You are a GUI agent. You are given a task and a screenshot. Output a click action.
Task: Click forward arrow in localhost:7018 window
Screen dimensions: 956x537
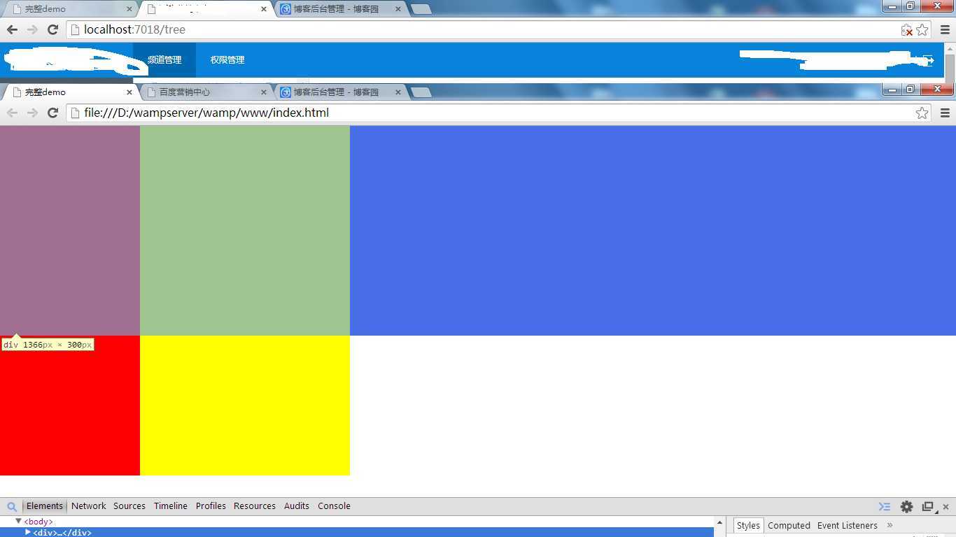coord(32,29)
